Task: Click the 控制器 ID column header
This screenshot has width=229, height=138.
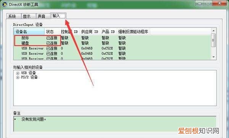Action: [x=69, y=32]
